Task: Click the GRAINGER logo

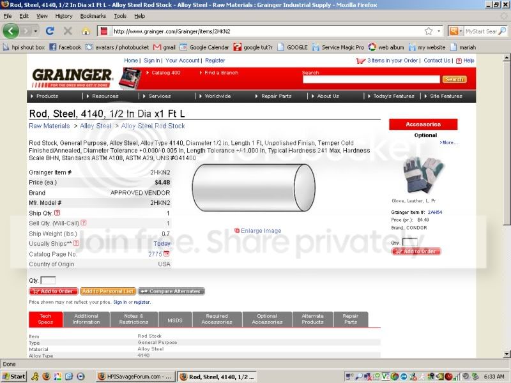Action: pyautogui.click(x=72, y=77)
